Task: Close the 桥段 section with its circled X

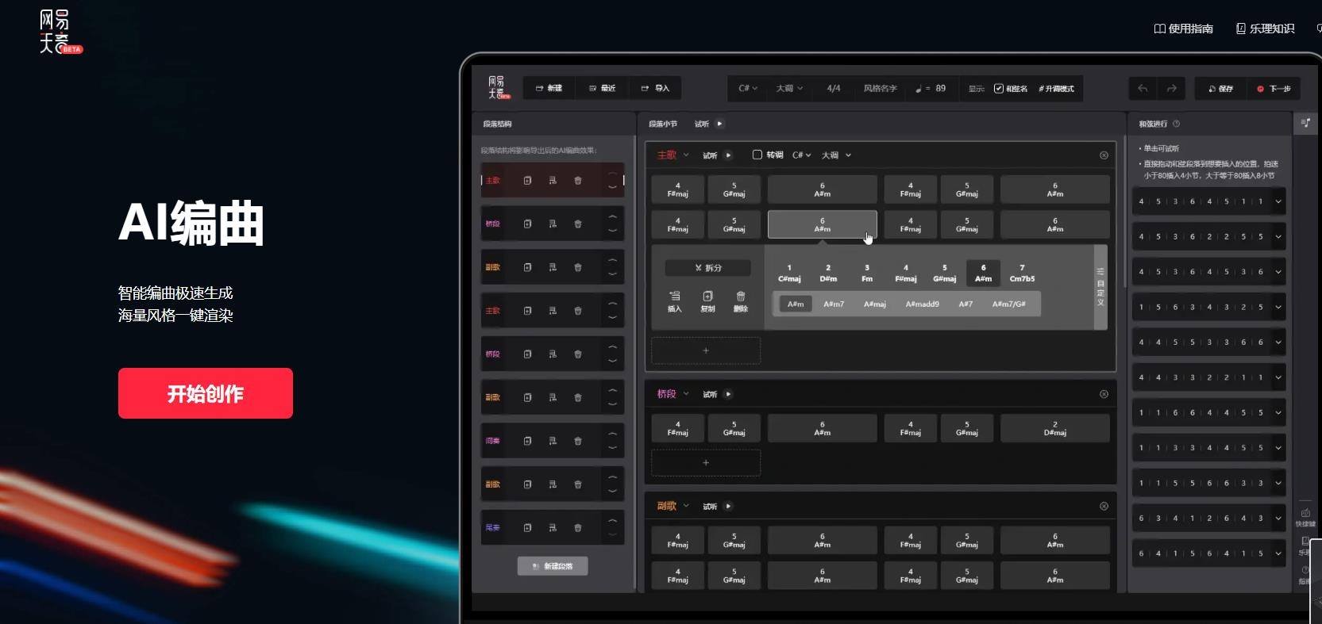Action: (1104, 394)
